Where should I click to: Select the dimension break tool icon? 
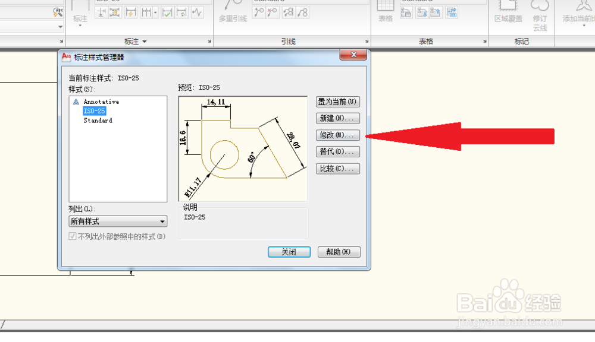[101, 12]
